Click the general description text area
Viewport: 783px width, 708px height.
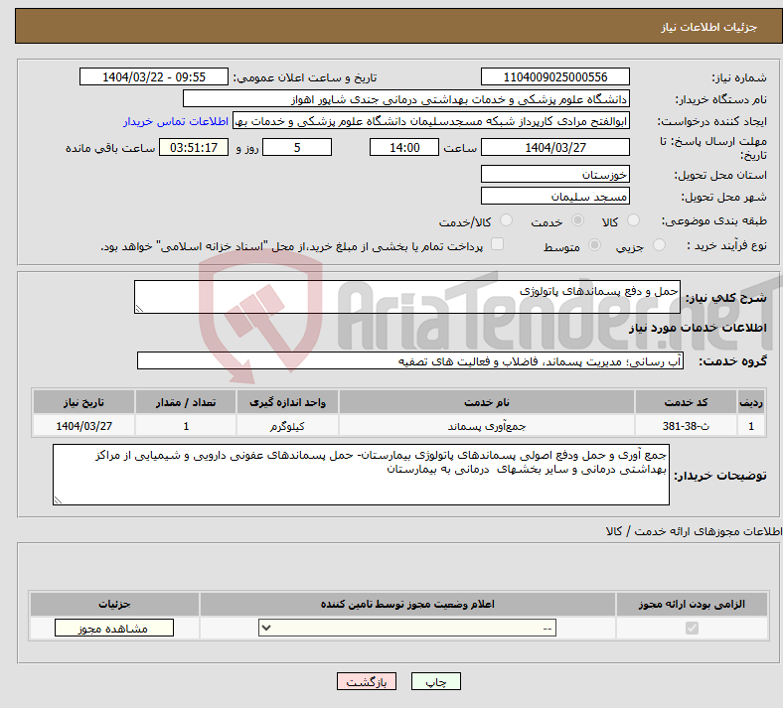407,297
